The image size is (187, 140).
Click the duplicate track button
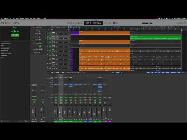point(52,30)
